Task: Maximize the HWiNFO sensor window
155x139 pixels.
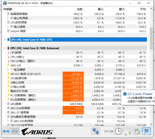Action: [139, 3]
